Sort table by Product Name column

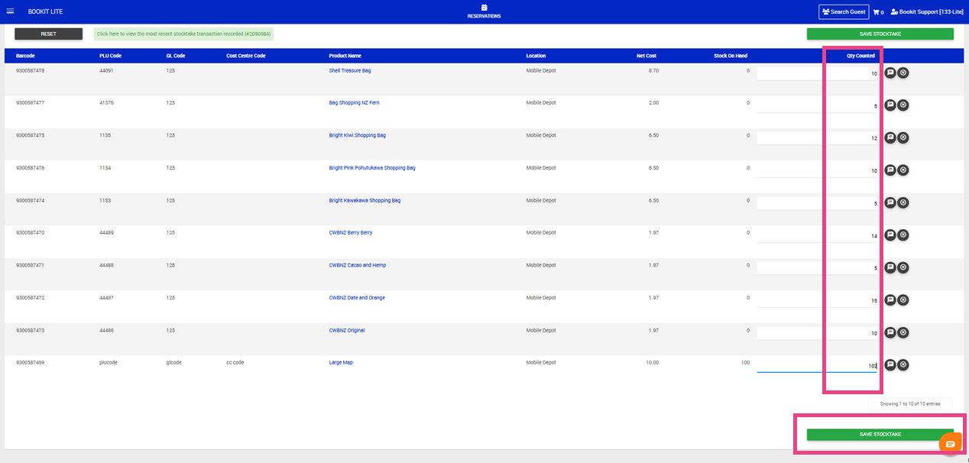(x=345, y=56)
